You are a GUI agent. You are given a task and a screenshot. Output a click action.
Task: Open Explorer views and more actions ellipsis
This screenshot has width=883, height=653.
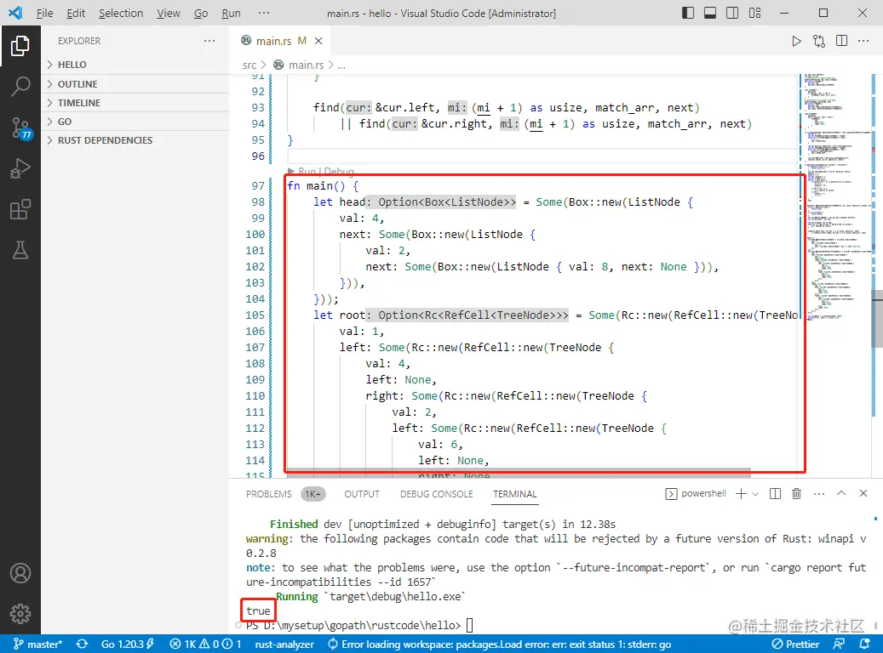tap(209, 41)
